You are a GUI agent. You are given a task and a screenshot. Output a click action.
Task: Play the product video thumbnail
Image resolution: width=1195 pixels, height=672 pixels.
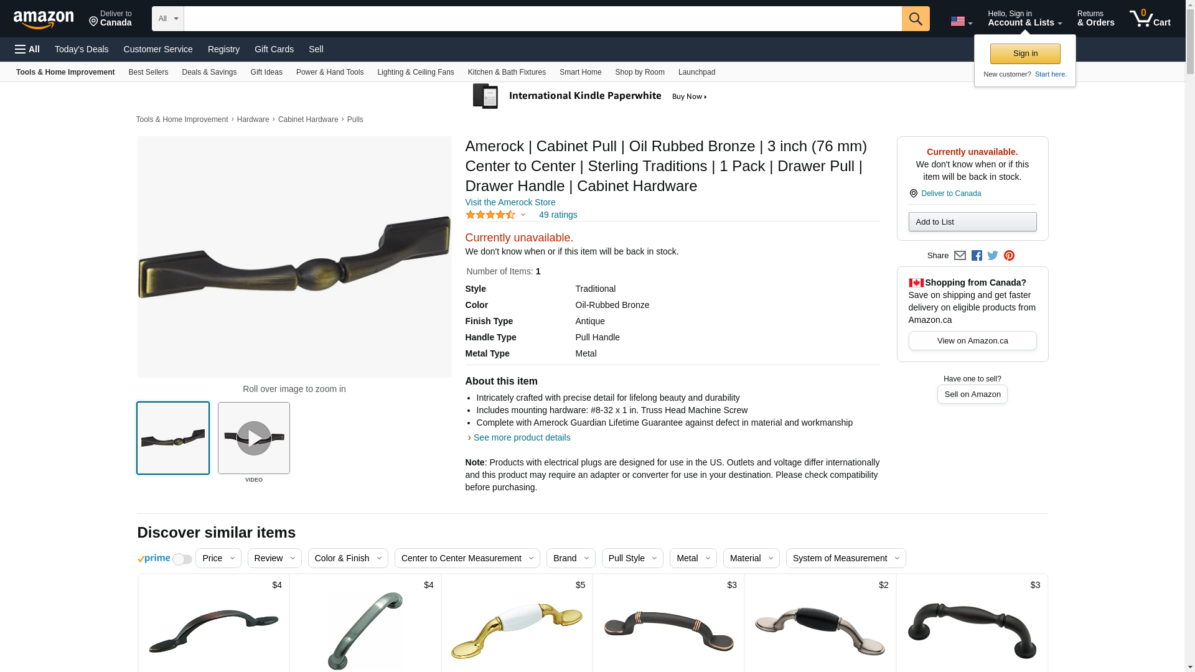pyautogui.click(x=254, y=438)
